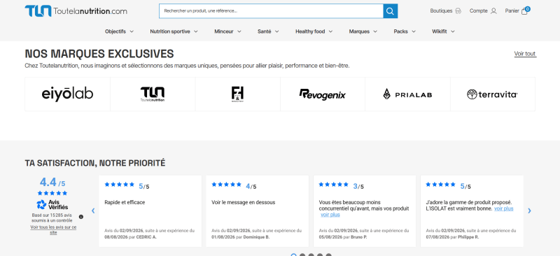560x256 pixels.
Task: Expand the Healthy food menu
Action: [x=314, y=31]
